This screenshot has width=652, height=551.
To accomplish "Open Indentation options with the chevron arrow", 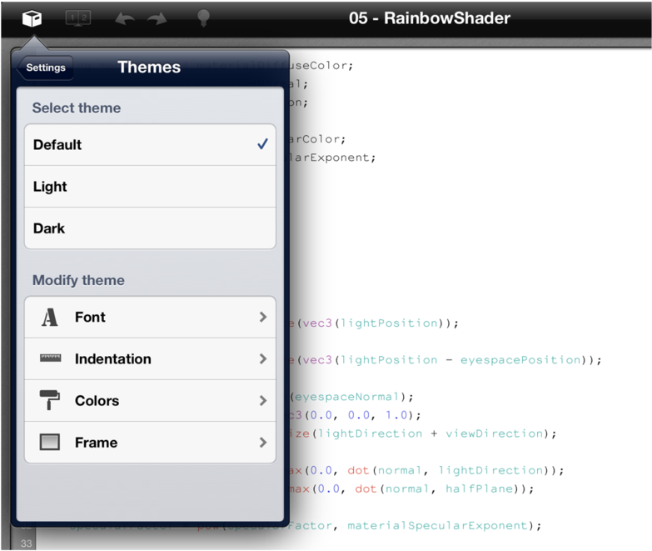I will (262, 358).
